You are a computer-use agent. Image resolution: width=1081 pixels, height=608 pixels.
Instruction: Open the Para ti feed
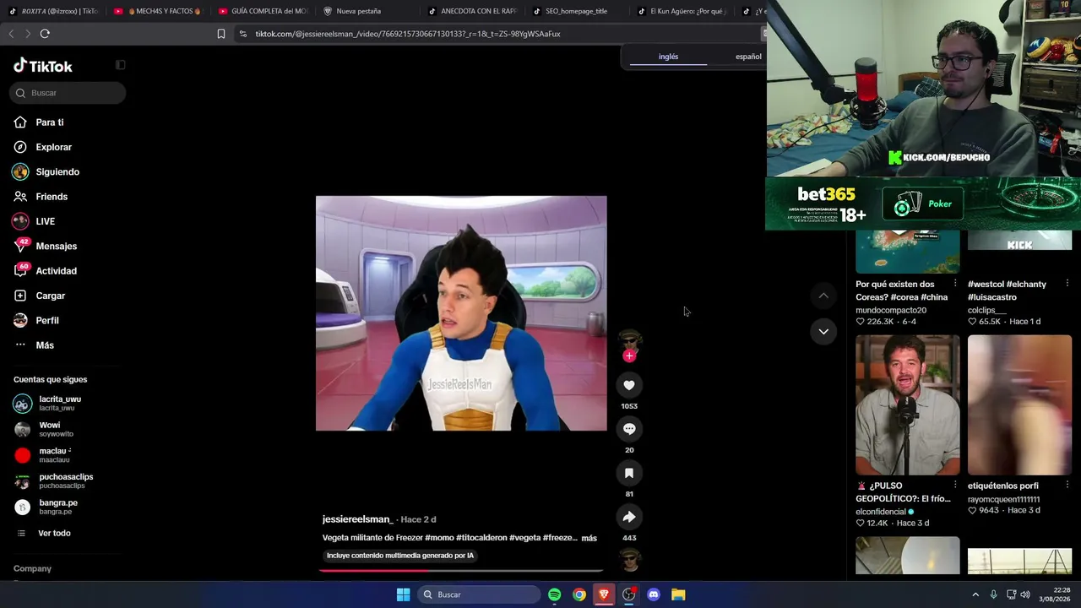coord(39,122)
